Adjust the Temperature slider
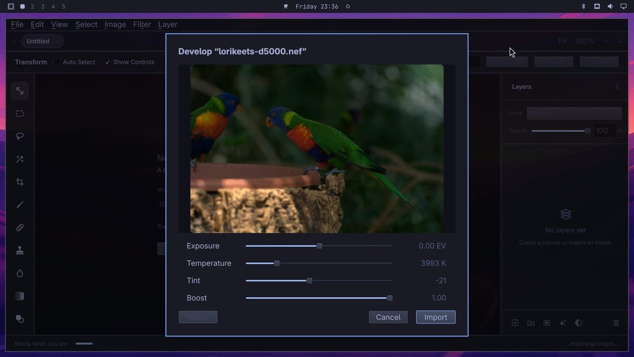The image size is (634, 357). pos(319,263)
